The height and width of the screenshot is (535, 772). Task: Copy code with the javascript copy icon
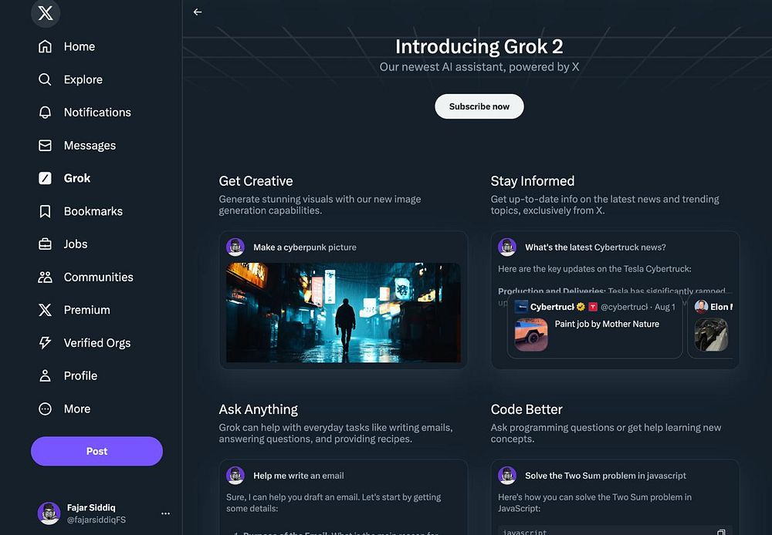pos(721,532)
